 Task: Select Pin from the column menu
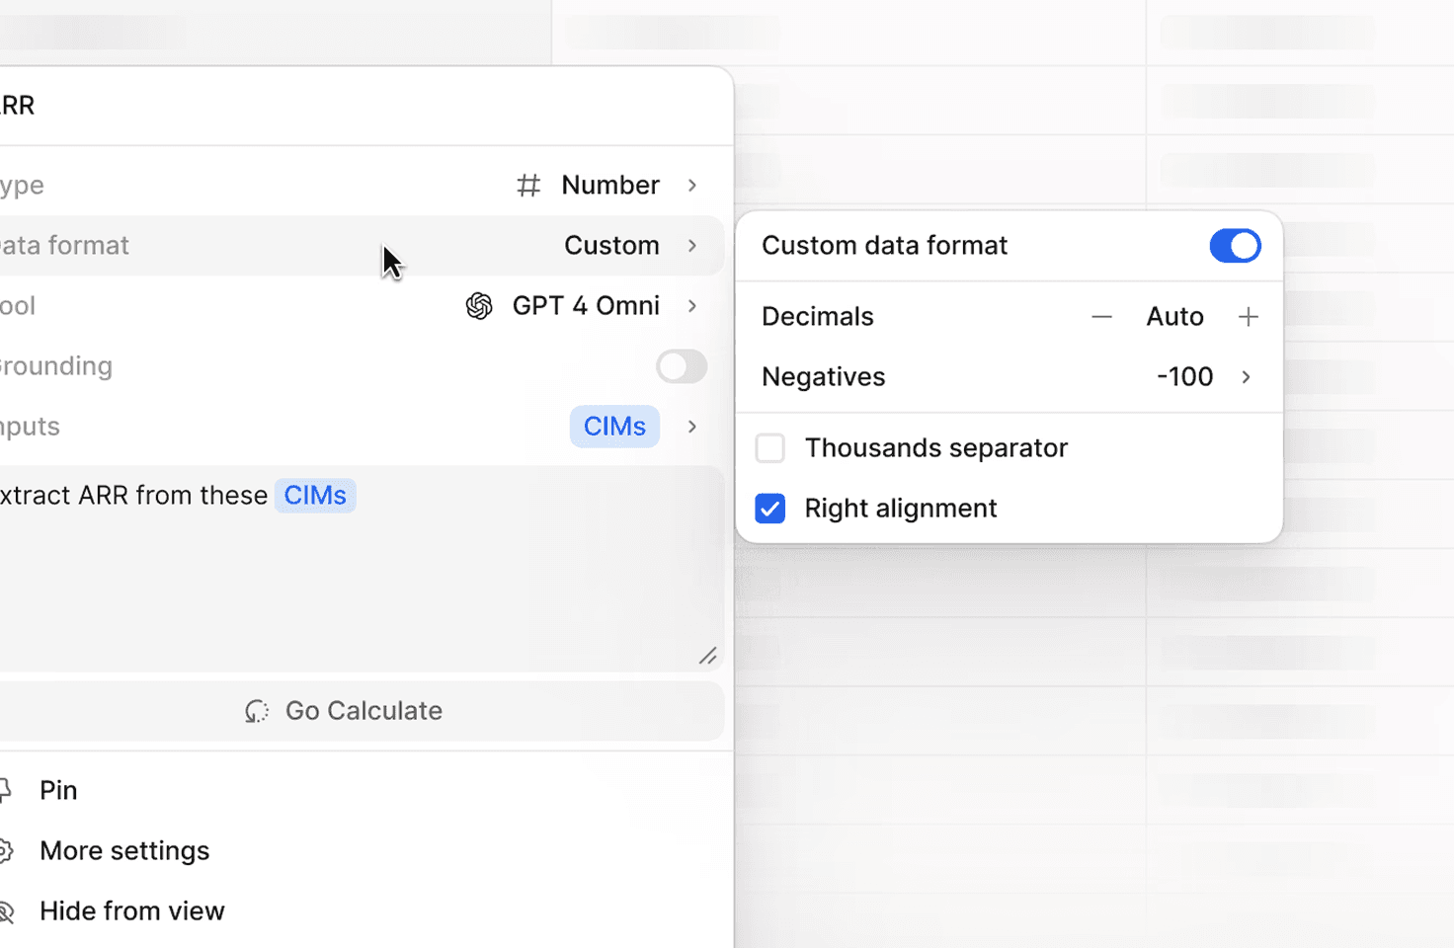tap(58, 790)
